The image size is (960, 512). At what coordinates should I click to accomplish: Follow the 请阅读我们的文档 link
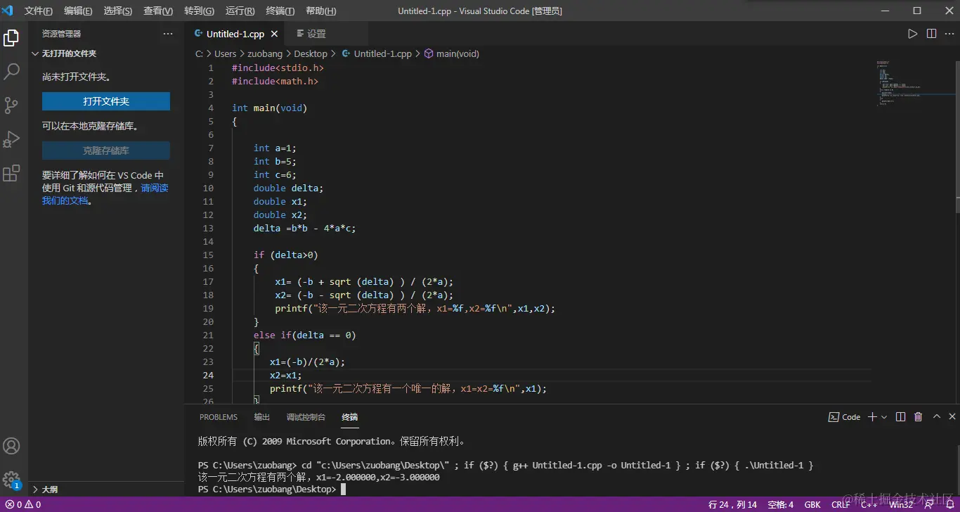click(x=154, y=188)
